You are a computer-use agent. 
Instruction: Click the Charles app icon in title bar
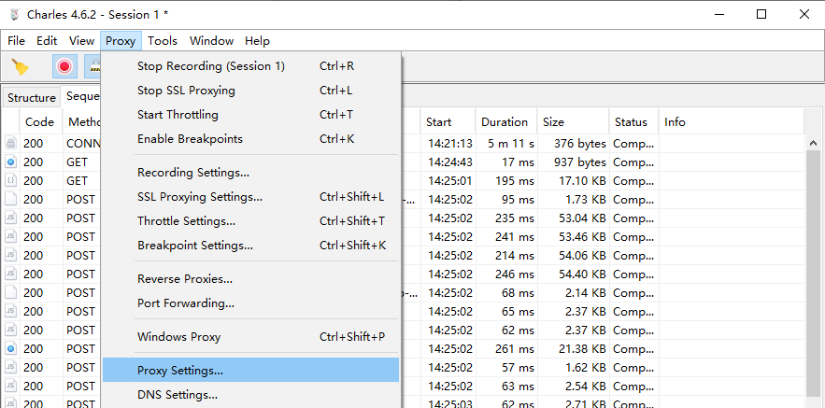(14, 15)
